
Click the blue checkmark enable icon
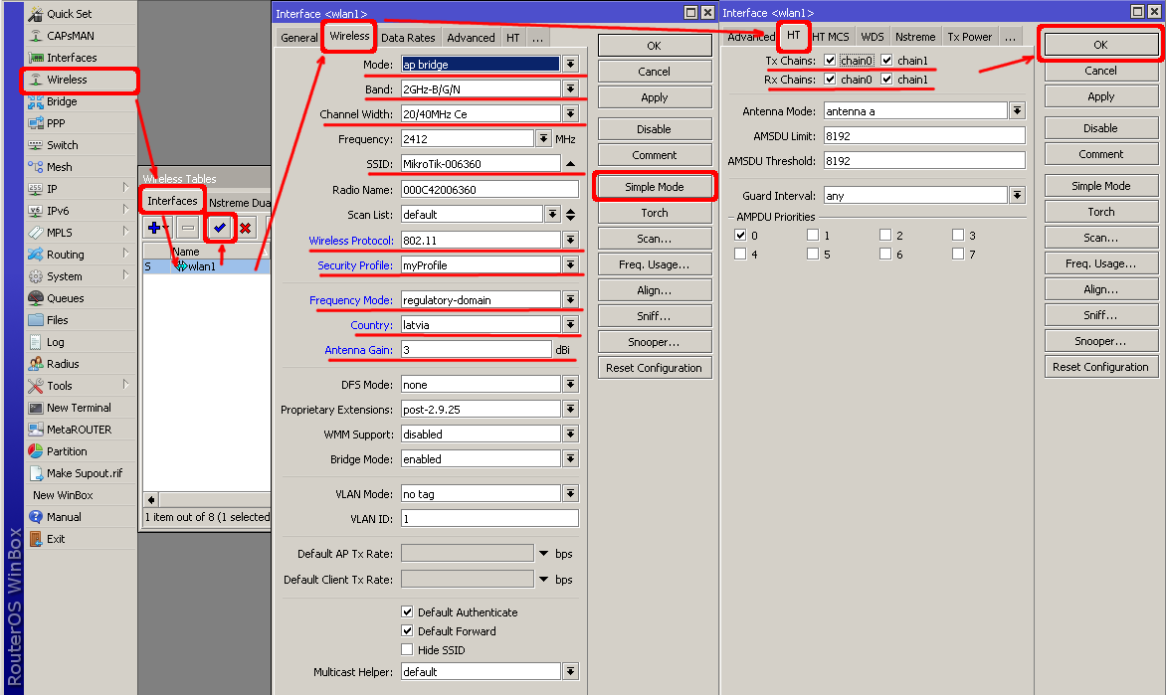220,228
